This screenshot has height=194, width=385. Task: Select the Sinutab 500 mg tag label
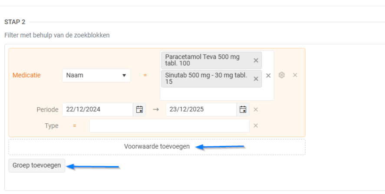205,79
